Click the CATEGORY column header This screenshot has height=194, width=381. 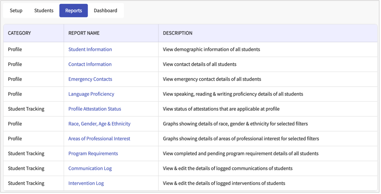19,33
